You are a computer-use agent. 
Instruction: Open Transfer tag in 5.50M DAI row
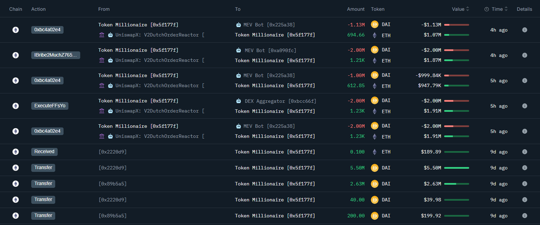click(43, 167)
